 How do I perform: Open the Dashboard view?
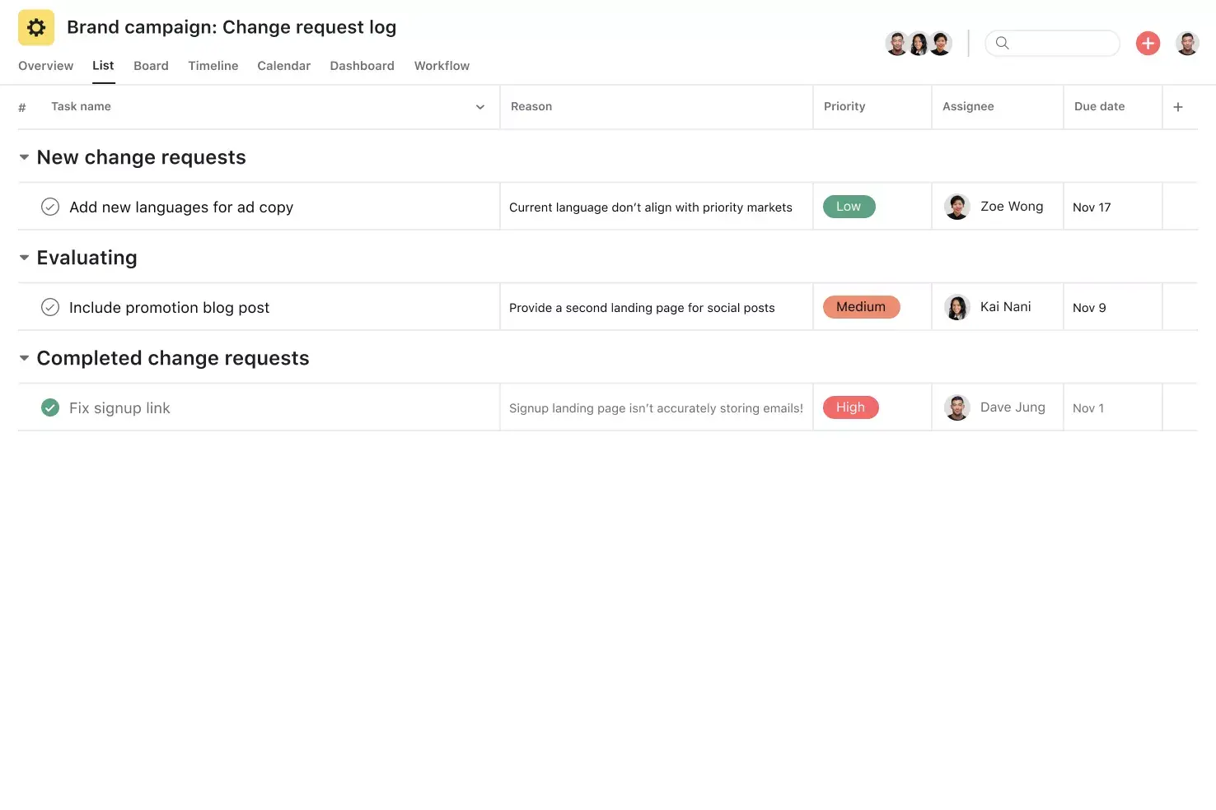362,66
